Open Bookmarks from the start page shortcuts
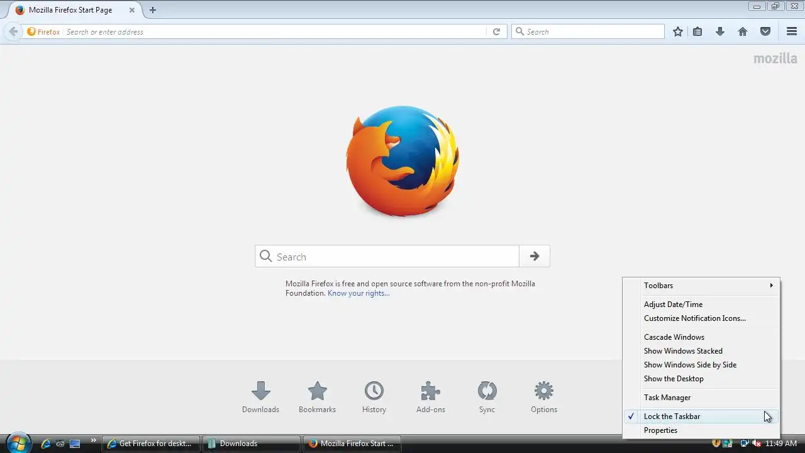The width and height of the screenshot is (805, 453). click(x=317, y=397)
